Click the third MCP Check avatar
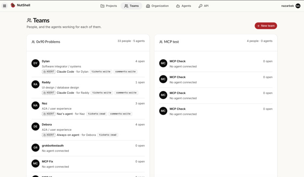 pyautogui.click(x=163, y=95)
